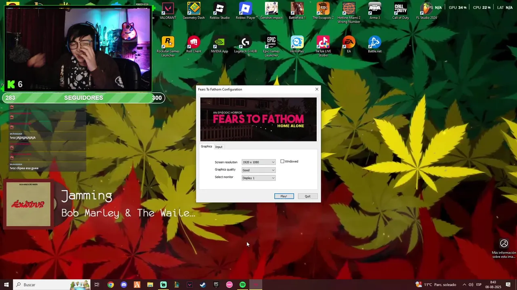The width and height of the screenshot is (517, 290).
Task: Open Logitech G HUB shortcut
Action: [x=246, y=45]
